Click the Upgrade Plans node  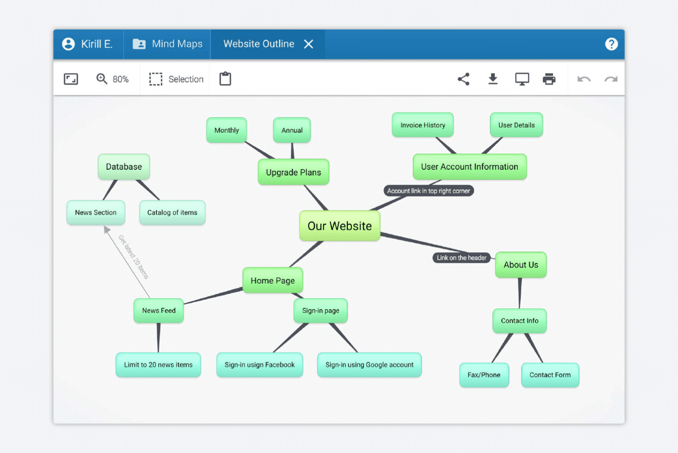(x=293, y=172)
